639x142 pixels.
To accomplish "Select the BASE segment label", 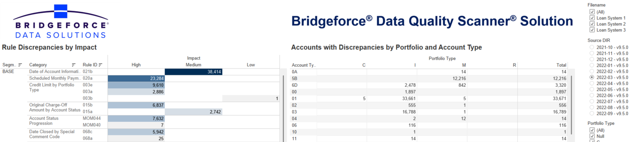I will (x=8, y=72).
